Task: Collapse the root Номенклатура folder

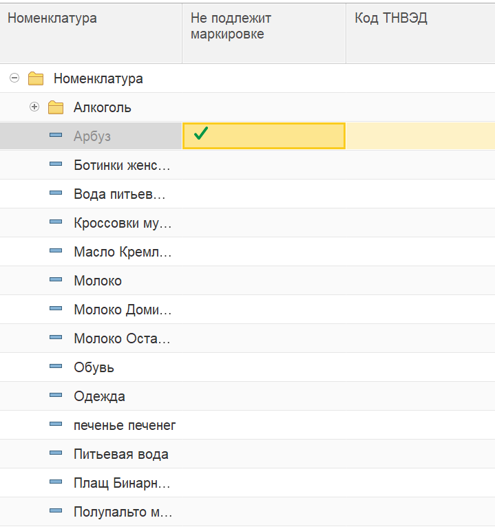Action: click(x=14, y=78)
